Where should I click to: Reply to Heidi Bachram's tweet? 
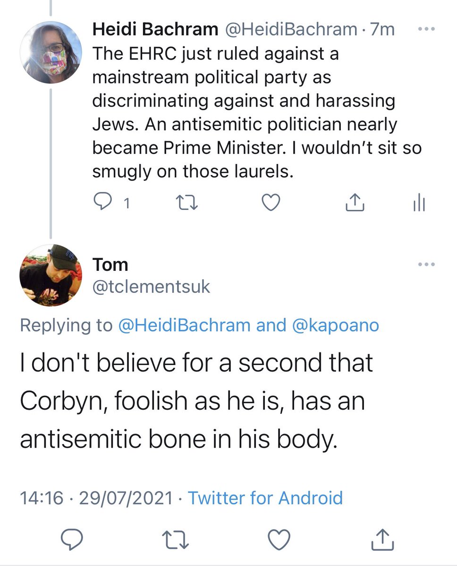click(x=101, y=203)
